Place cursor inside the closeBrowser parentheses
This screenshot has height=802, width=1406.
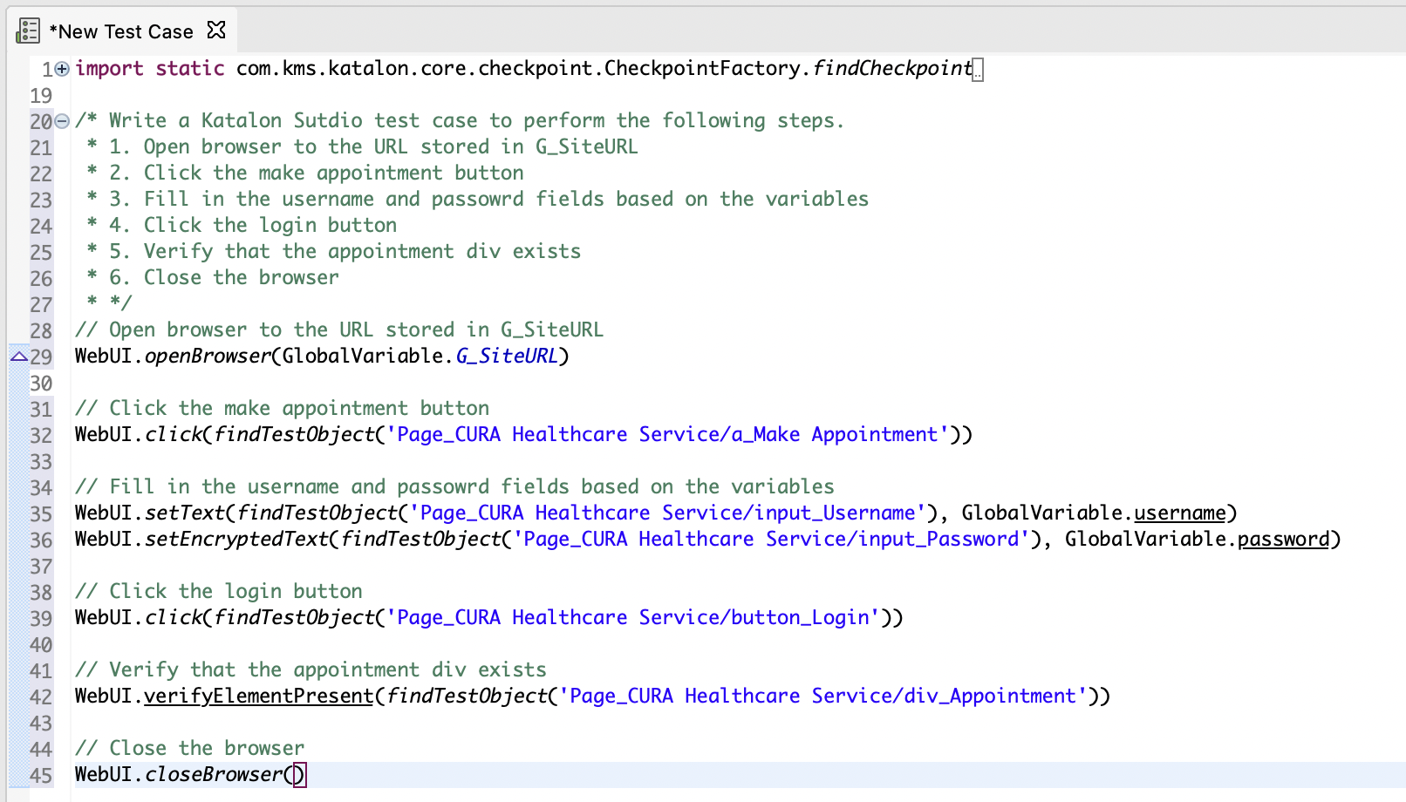pos(297,774)
